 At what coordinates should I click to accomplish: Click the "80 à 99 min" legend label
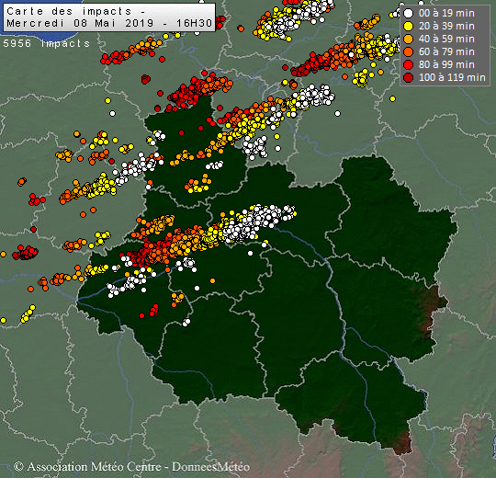click(446, 64)
